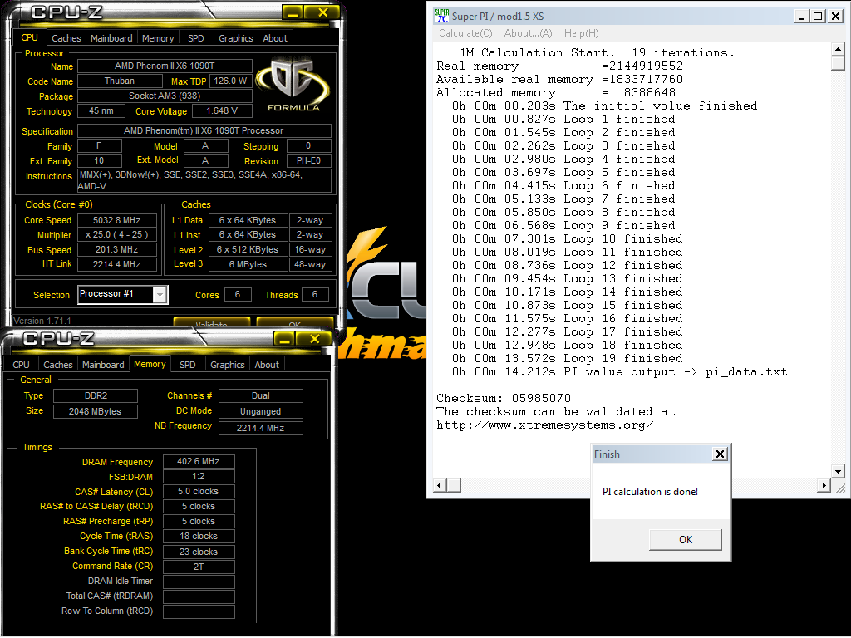
Task: Click the Revision value PH-E0
Action: pos(309,160)
